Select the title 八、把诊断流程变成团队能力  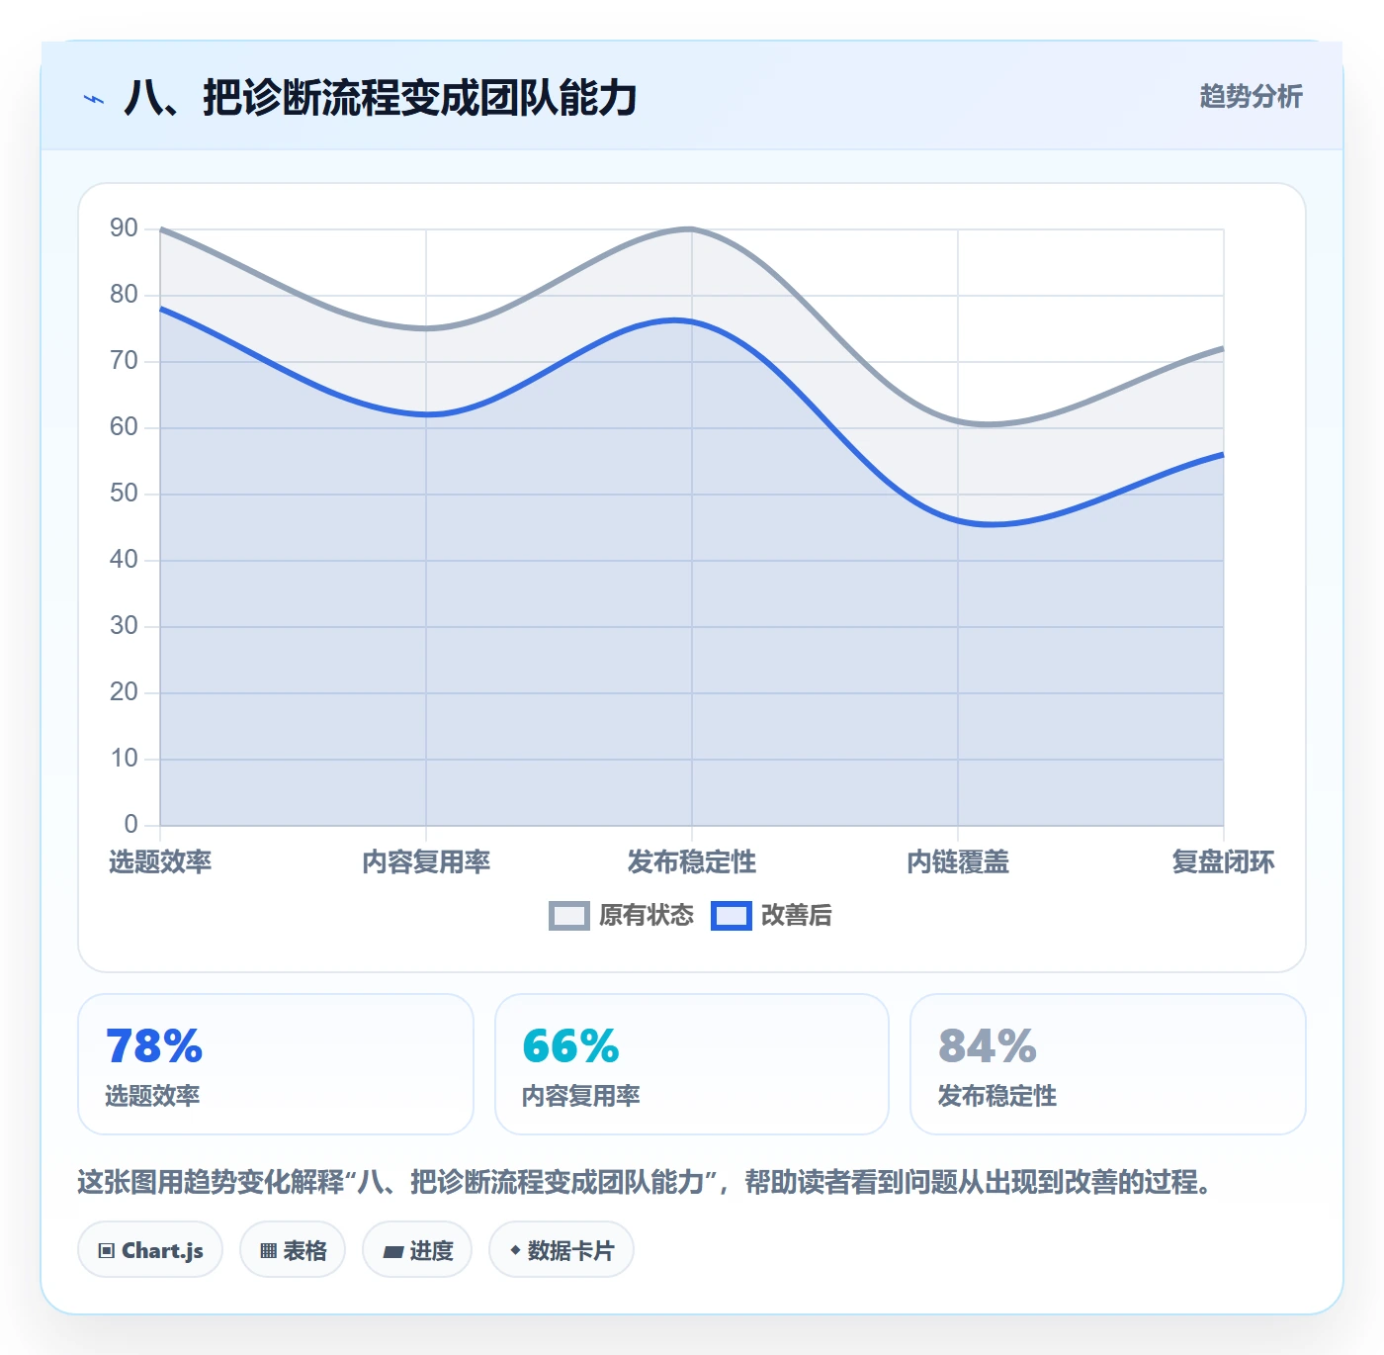381,98
